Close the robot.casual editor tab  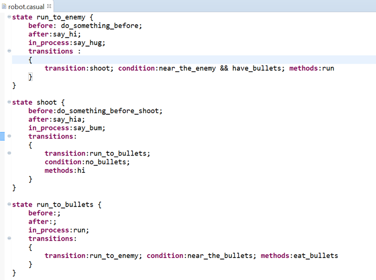pyautogui.click(x=49, y=6)
